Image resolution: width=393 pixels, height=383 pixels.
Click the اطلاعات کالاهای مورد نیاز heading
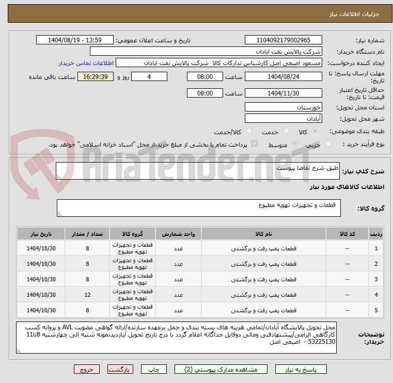tap(347, 187)
